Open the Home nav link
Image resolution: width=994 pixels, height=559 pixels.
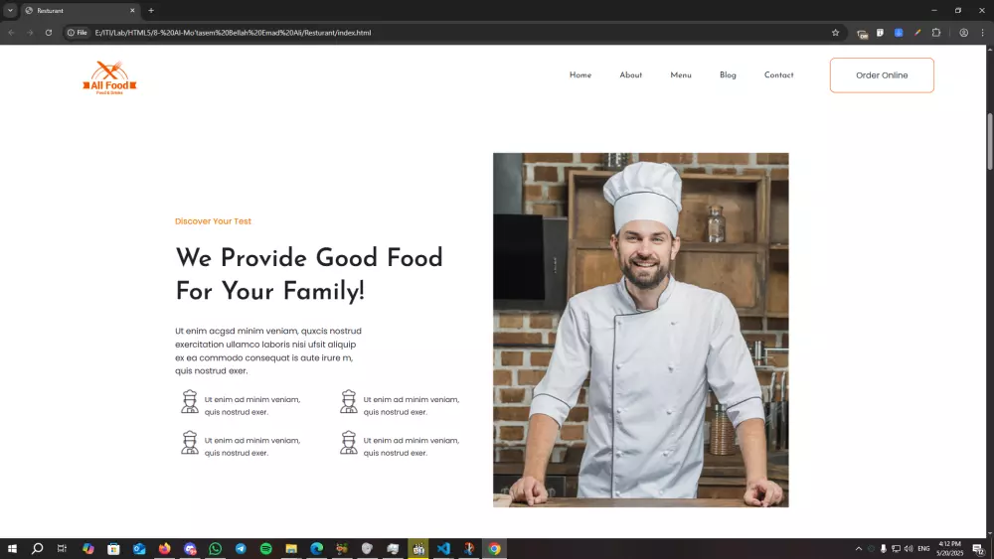[580, 75]
